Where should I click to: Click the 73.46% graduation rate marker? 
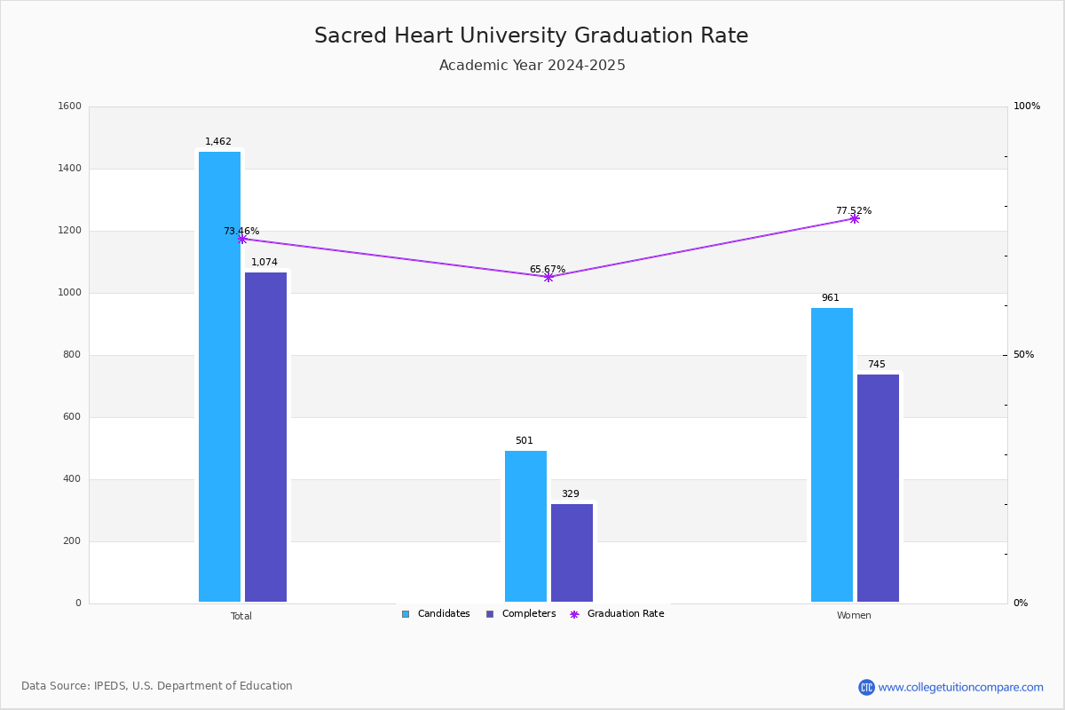[x=242, y=239]
